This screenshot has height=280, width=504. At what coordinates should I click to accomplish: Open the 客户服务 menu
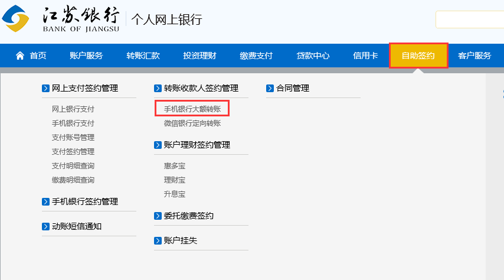point(474,56)
